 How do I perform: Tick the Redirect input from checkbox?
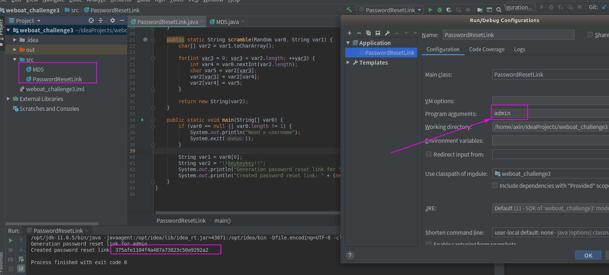pyautogui.click(x=429, y=154)
